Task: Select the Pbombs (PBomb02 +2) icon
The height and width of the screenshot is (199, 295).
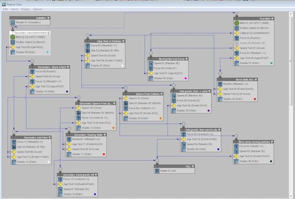Action: (x=220, y=84)
